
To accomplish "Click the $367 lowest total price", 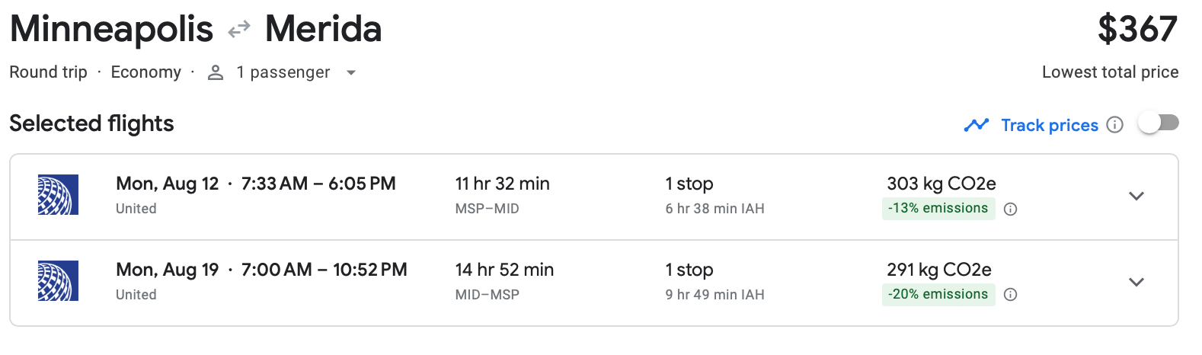I will (1137, 30).
